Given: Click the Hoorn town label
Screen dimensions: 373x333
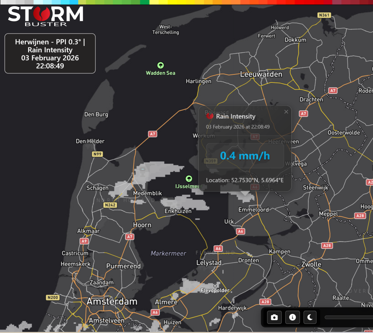Looking at the screenshot, I should pos(142,225).
